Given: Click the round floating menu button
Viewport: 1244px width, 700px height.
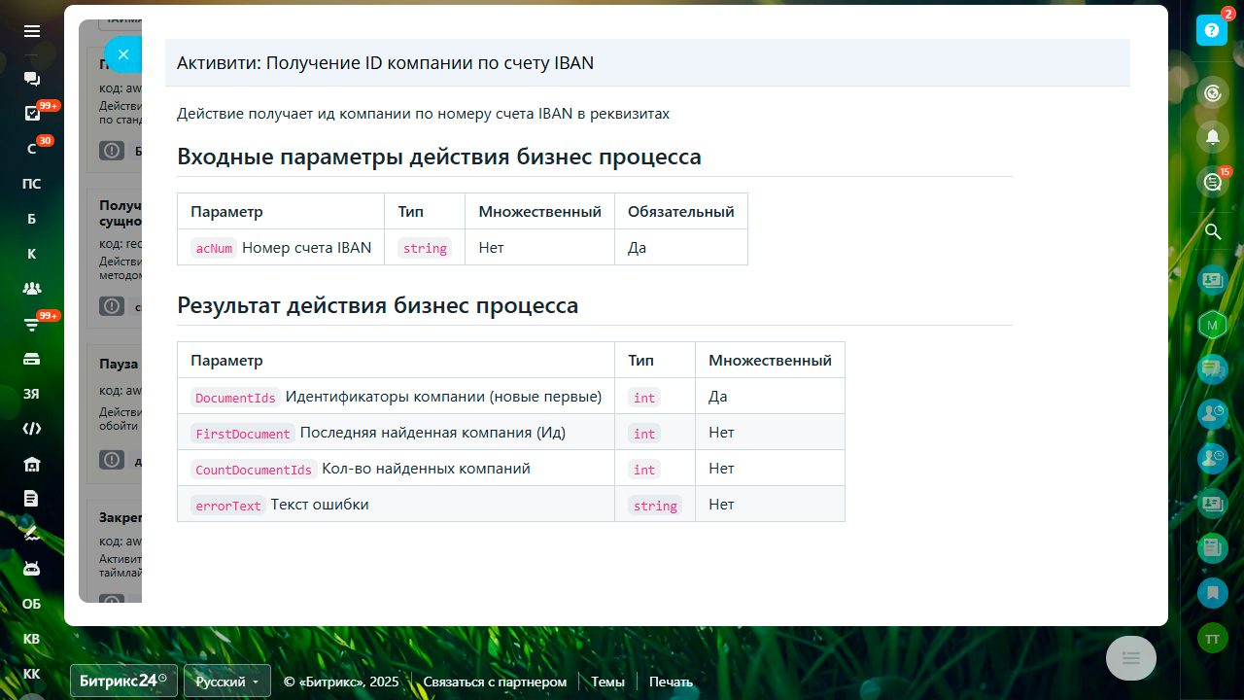Looking at the screenshot, I should pos(1130,658).
